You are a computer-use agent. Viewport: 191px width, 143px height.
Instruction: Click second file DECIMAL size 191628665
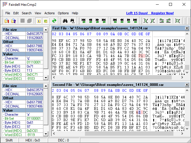(35, 94)
